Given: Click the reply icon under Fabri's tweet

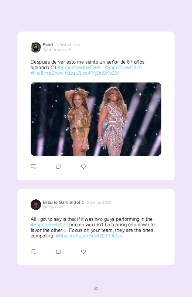Looking at the screenshot, I should (34, 166).
